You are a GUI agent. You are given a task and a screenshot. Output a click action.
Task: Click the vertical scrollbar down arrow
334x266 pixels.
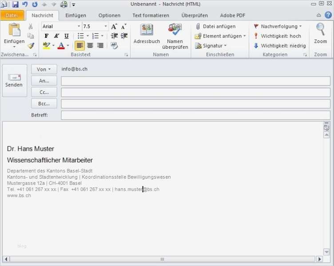pos(326,252)
